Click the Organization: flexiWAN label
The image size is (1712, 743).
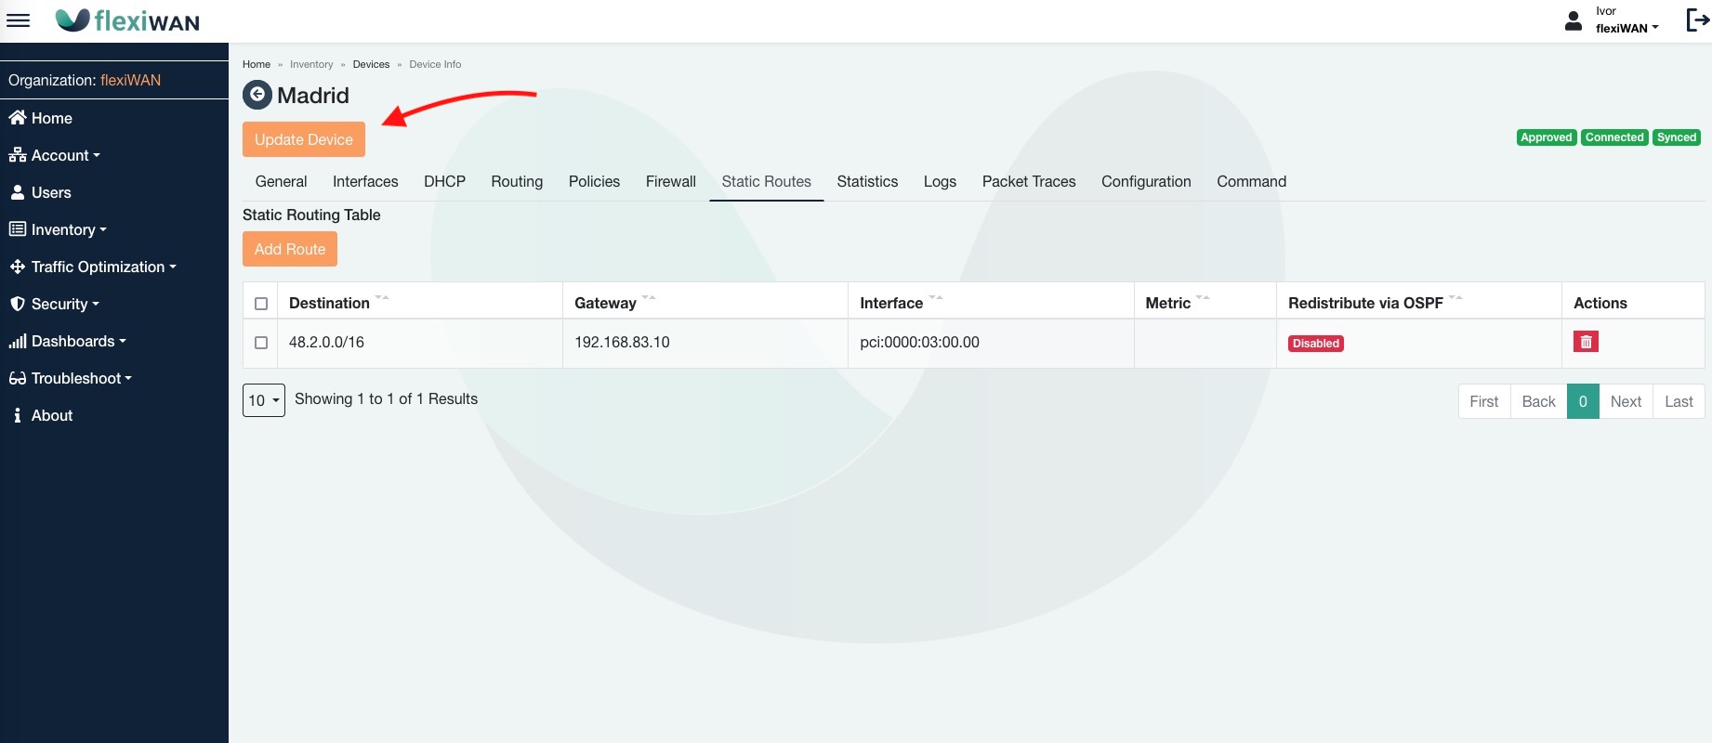85,80
